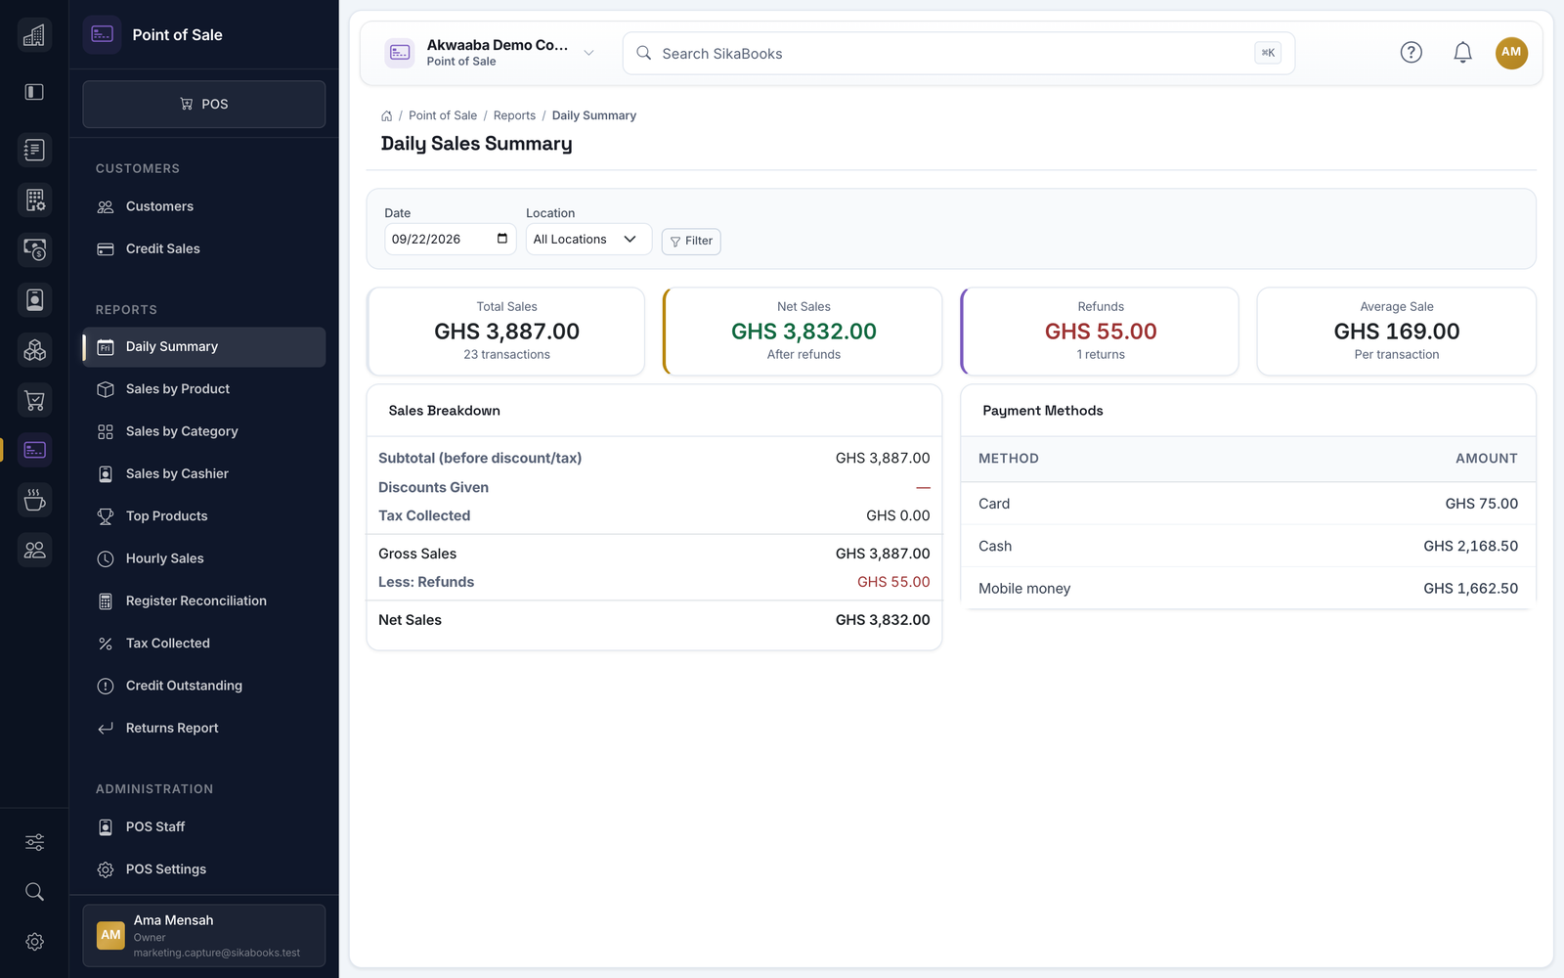Open the money banking module icon
The height and width of the screenshot is (978, 1564).
tap(34, 249)
